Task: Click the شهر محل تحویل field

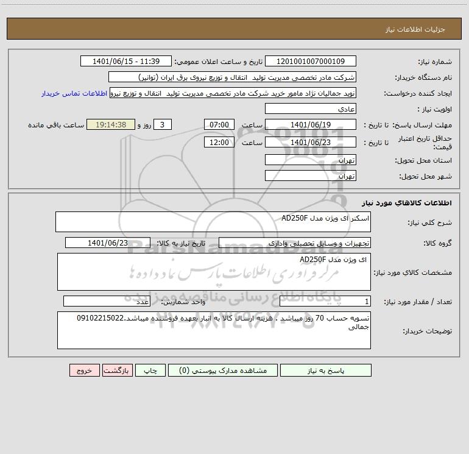Action: click(311, 176)
